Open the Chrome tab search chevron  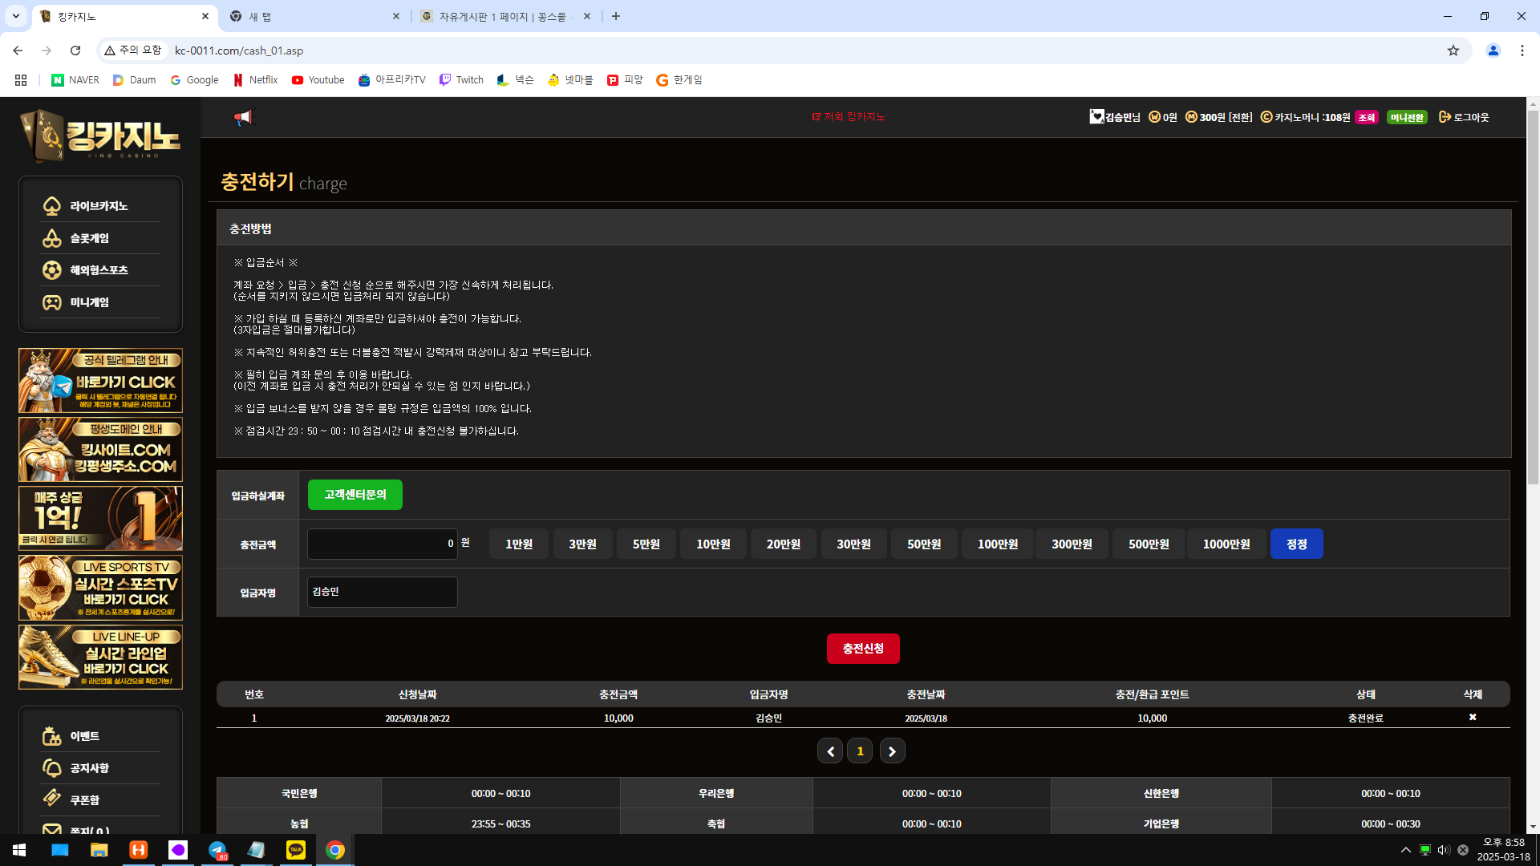pos(15,16)
